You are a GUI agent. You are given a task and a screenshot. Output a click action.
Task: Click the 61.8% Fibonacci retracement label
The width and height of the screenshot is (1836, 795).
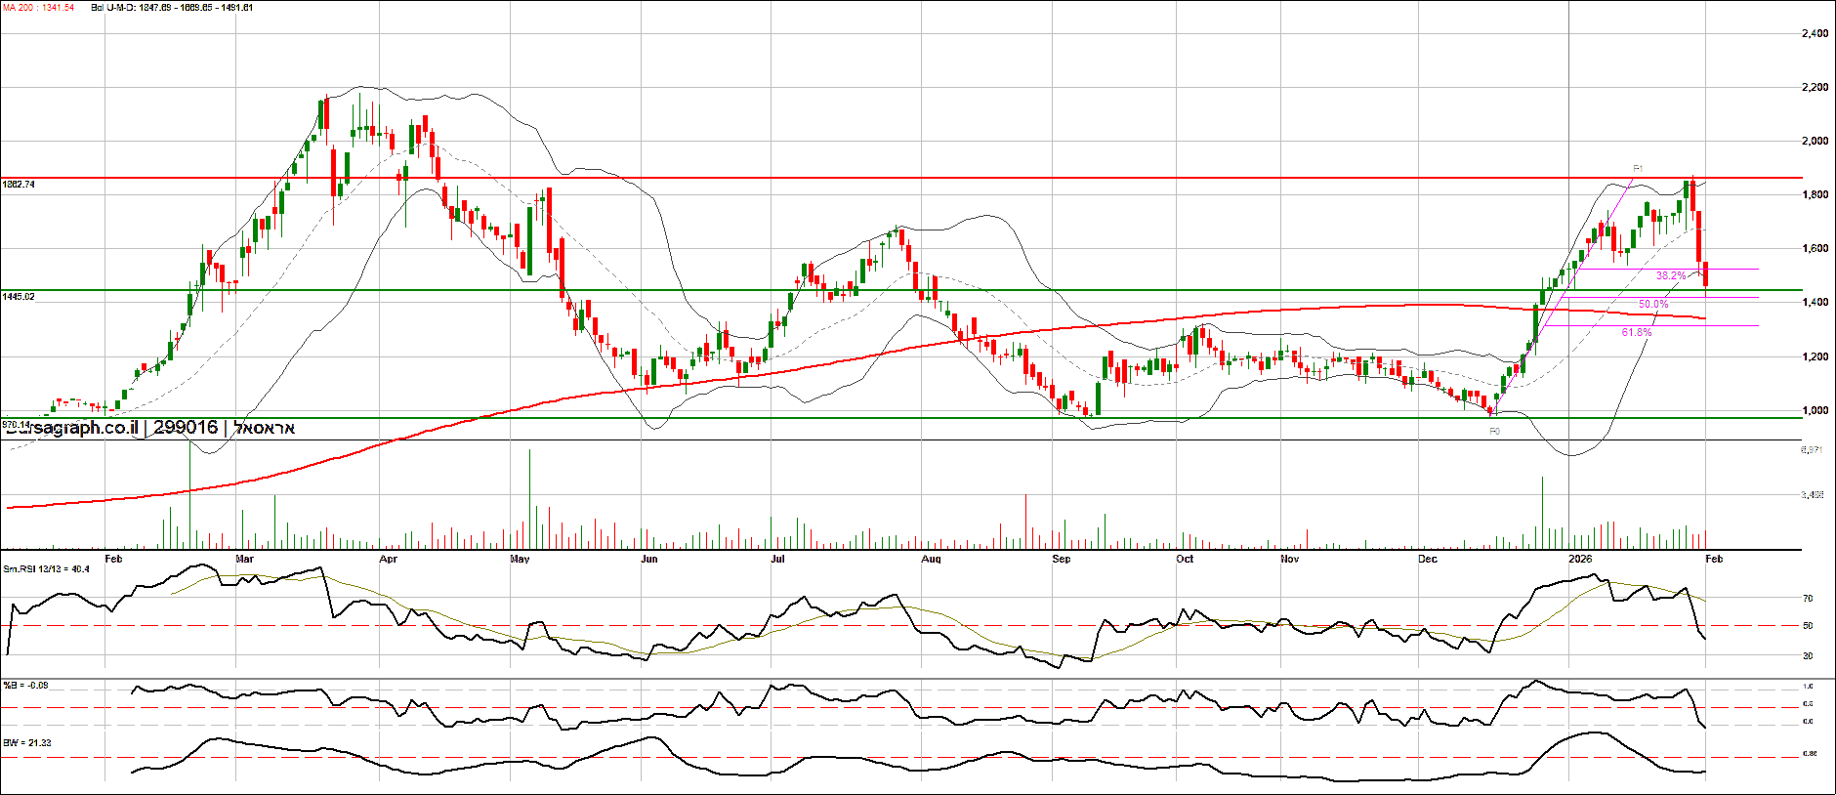pos(1637,333)
